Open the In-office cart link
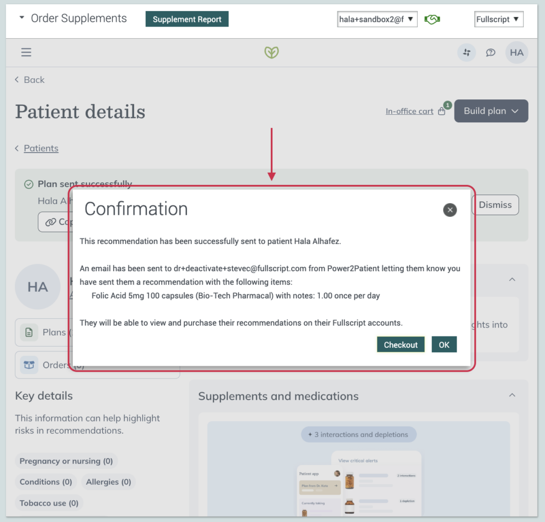 pos(409,112)
